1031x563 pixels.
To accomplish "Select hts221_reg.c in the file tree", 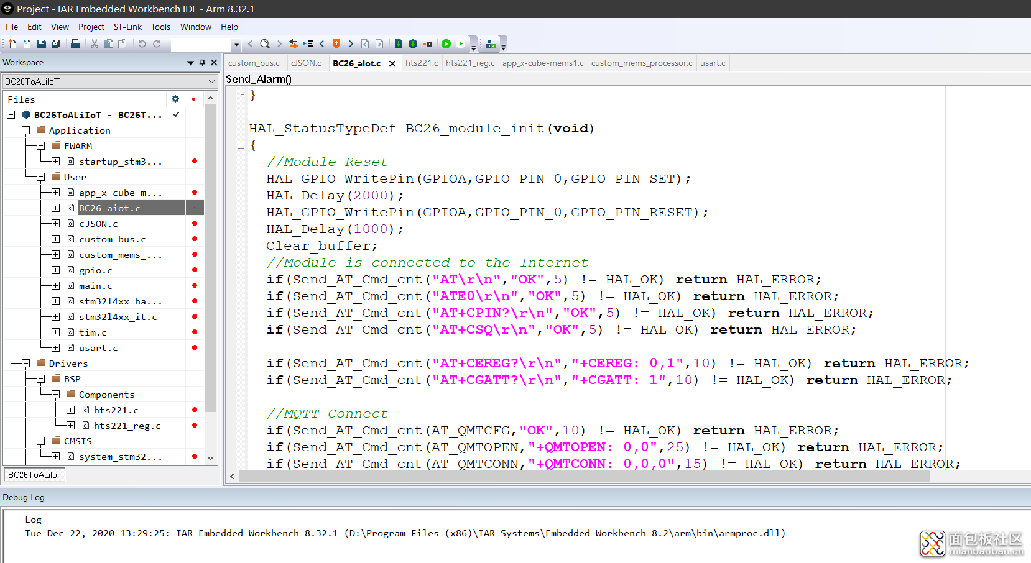I will click(x=127, y=426).
